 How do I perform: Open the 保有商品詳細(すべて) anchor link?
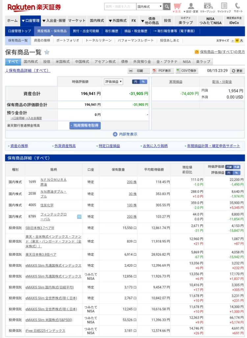(x=28, y=71)
